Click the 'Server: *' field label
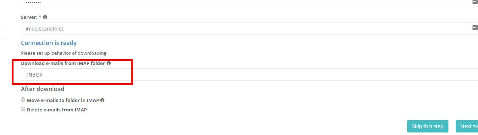 tap(31, 17)
